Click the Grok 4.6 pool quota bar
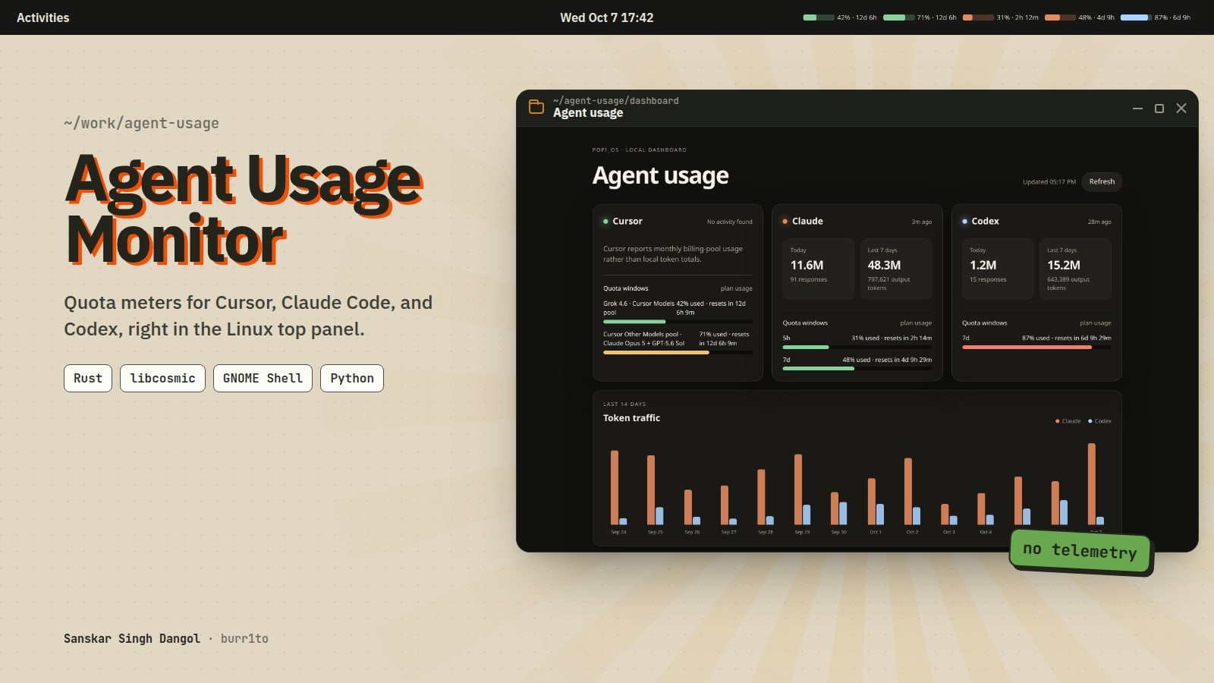1214x683 pixels. [x=678, y=322]
